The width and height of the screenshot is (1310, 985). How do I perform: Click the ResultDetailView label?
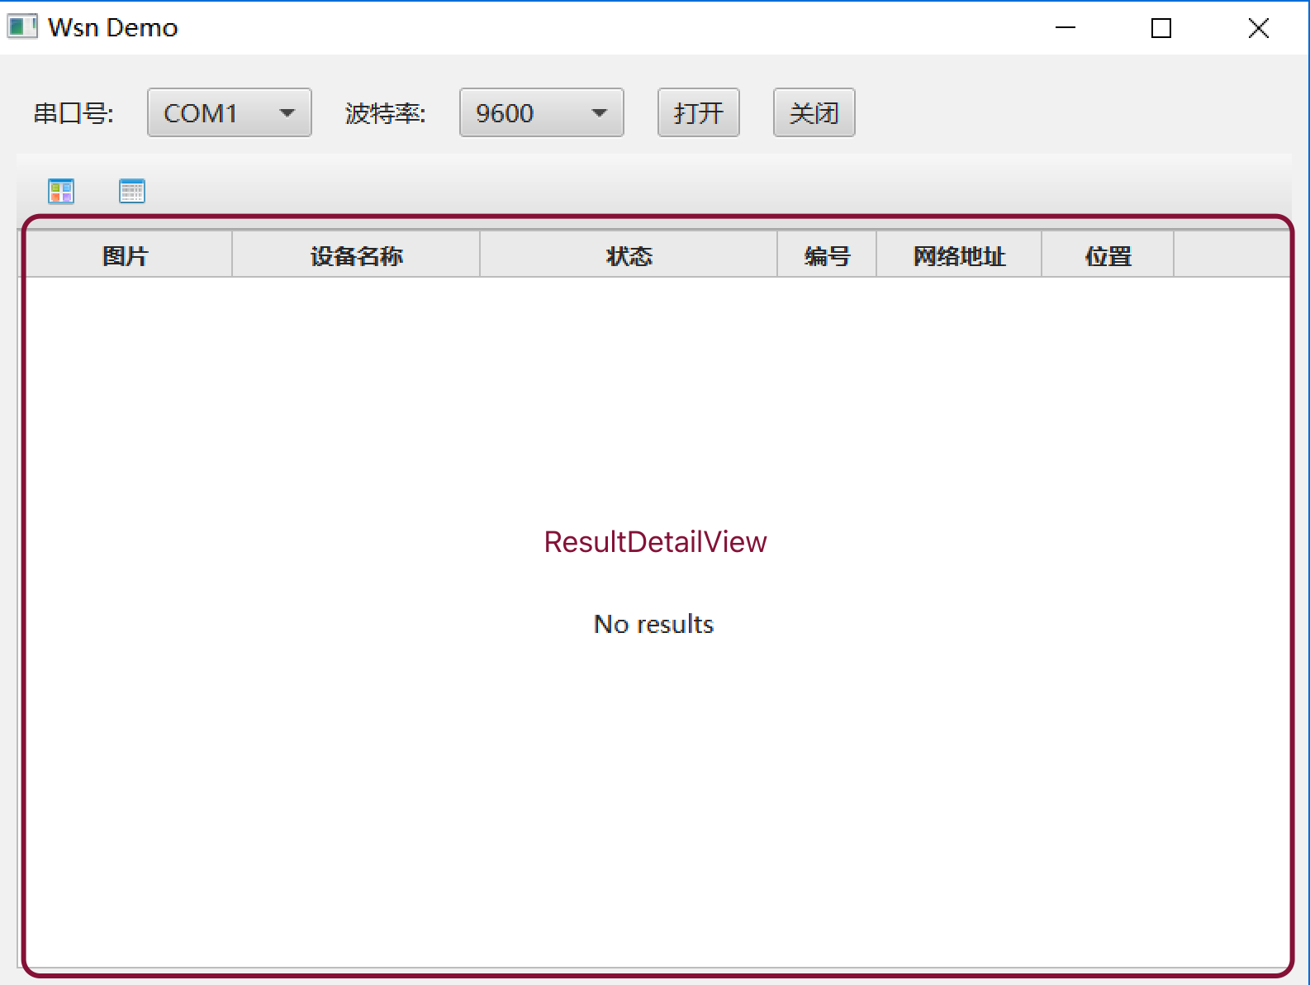[655, 542]
